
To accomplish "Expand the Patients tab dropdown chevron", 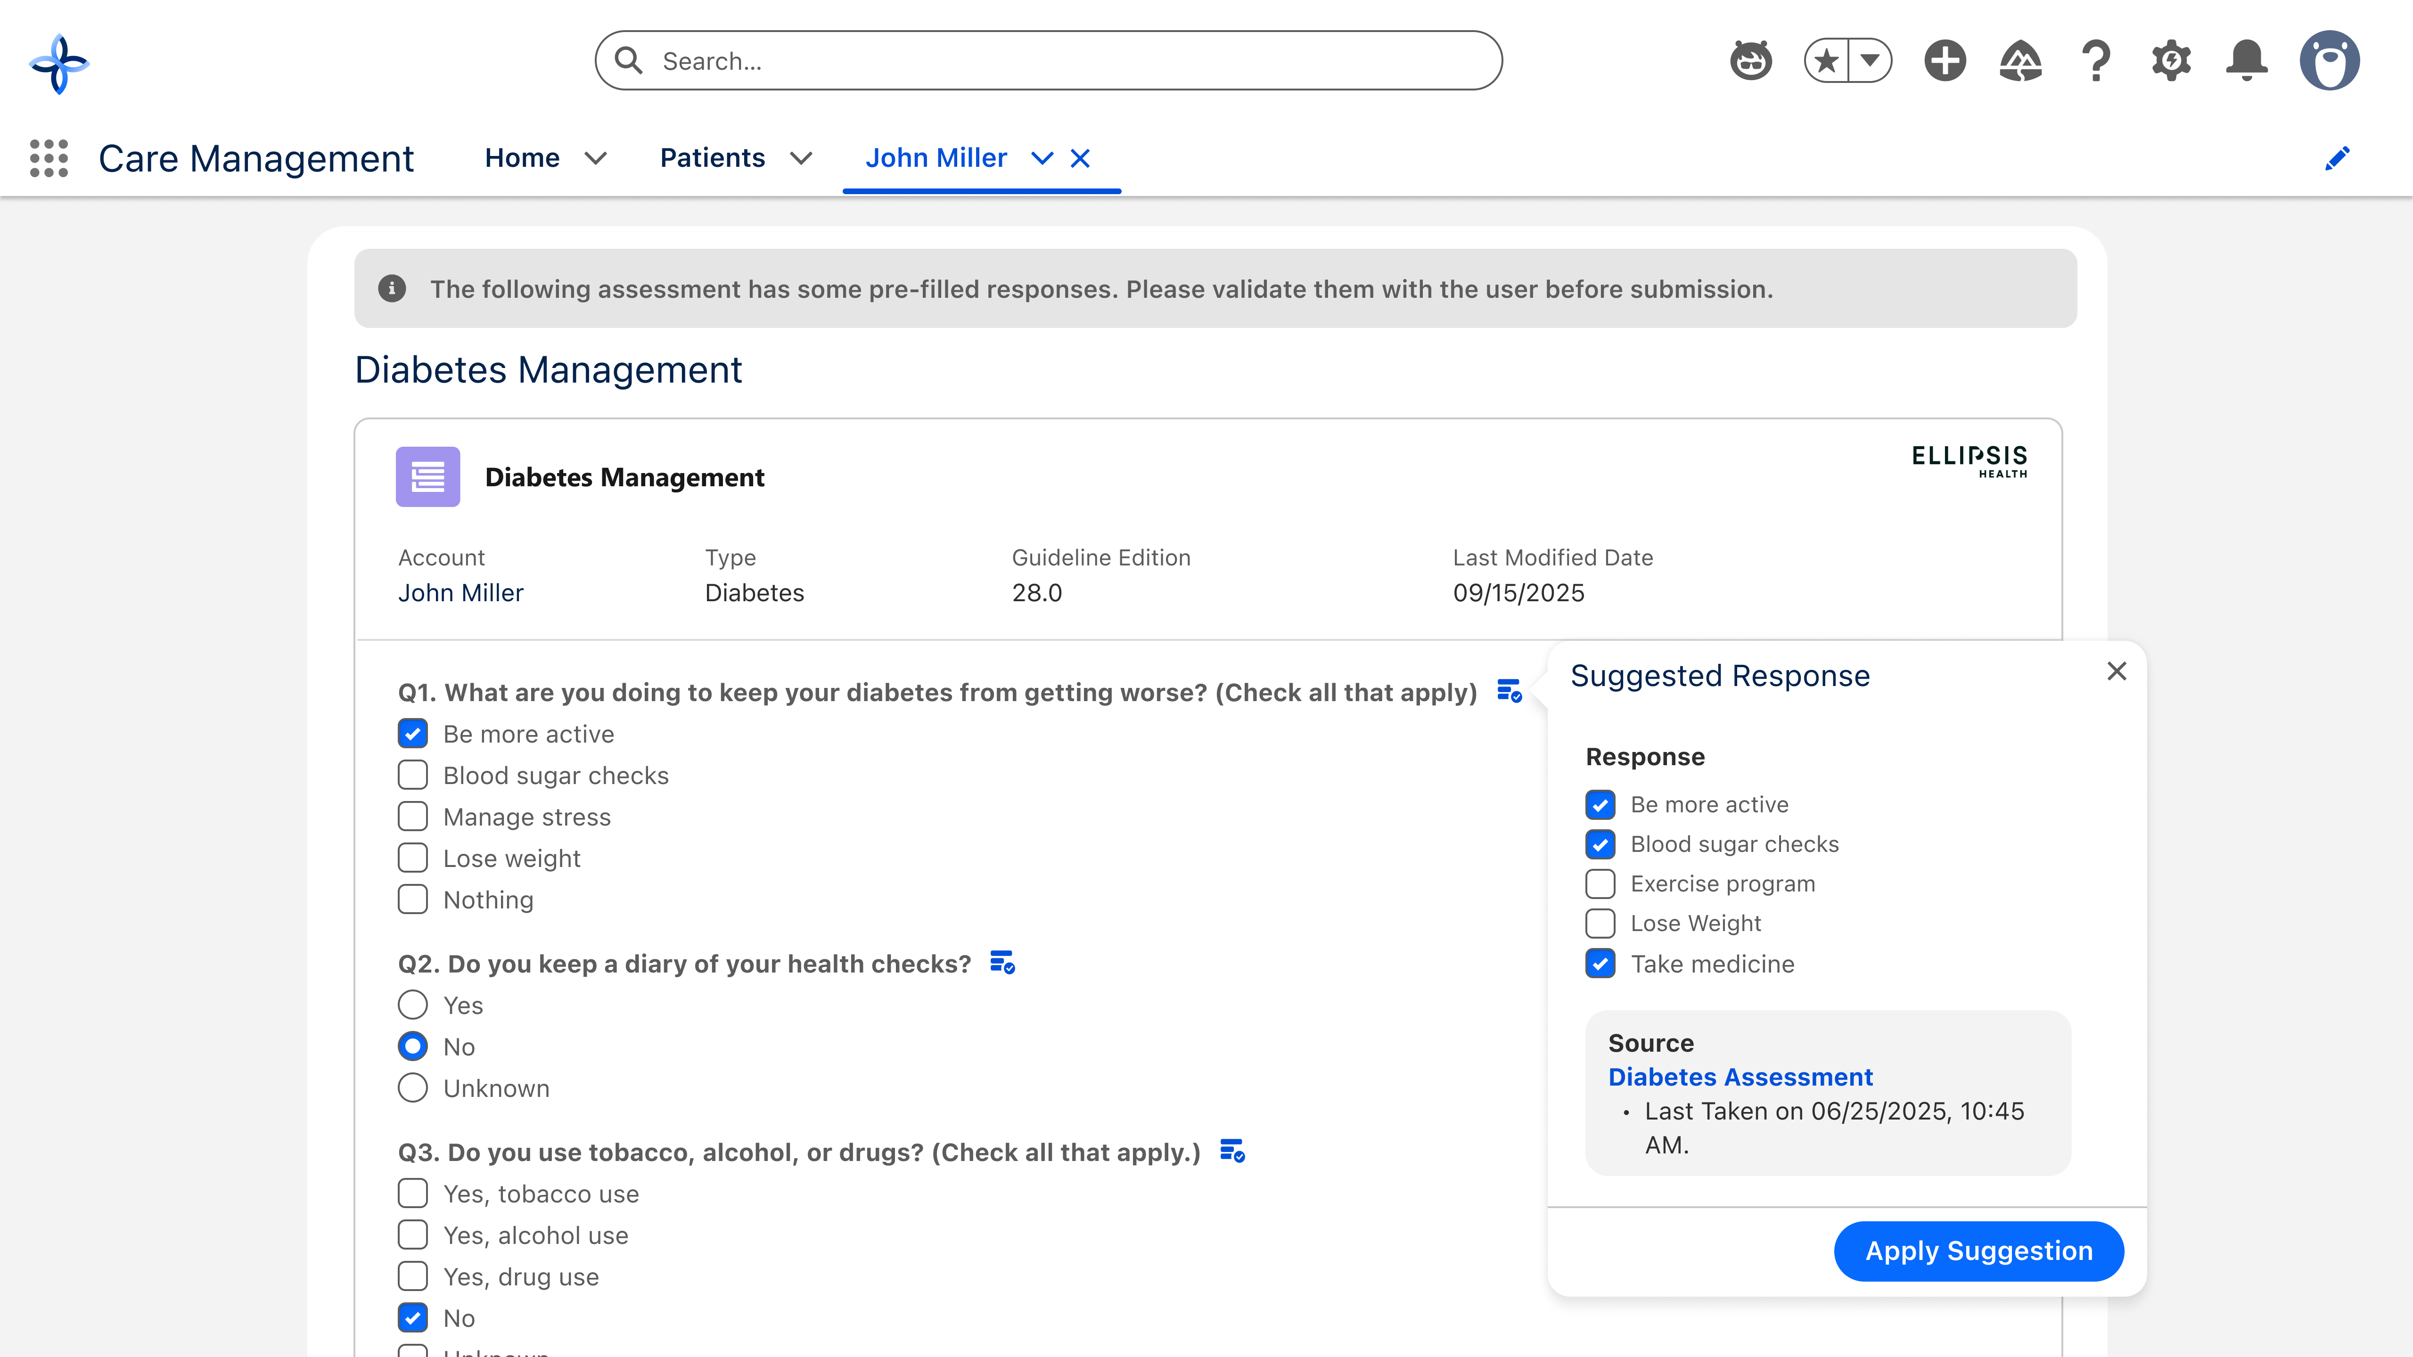I will coord(801,158).
